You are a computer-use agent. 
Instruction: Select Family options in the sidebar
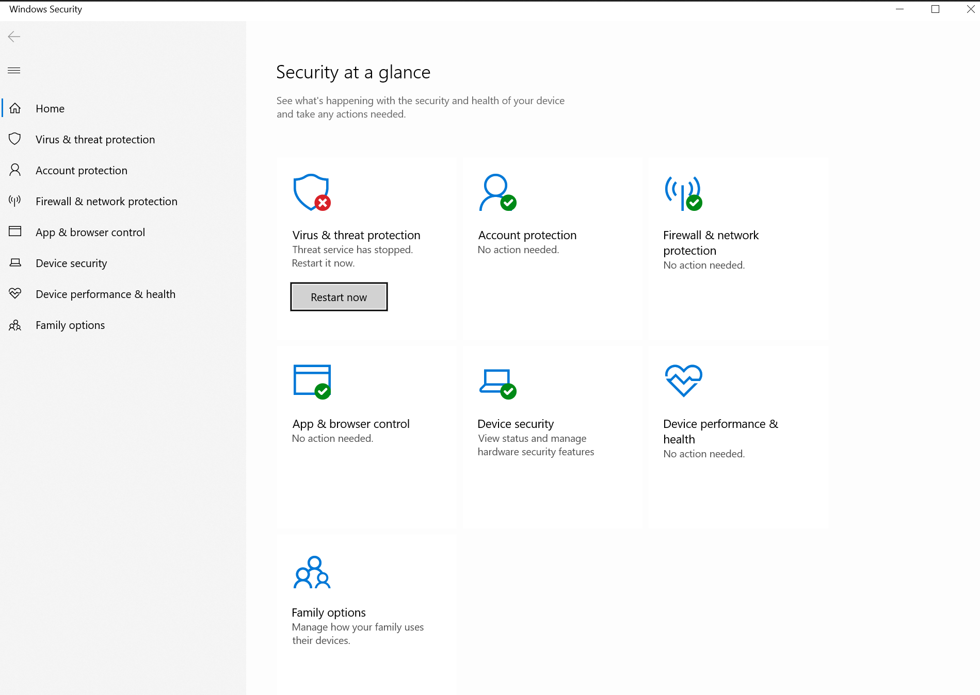pos(123,325)
